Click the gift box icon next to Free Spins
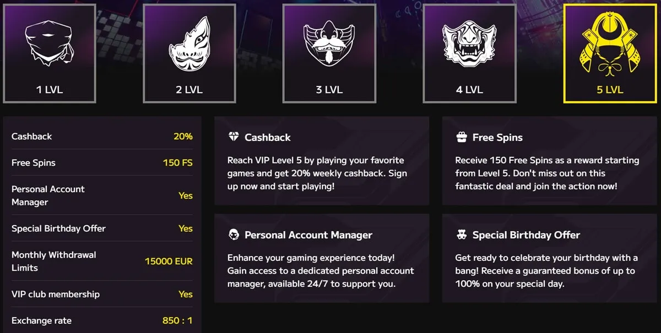 click(x=462, y=137)
